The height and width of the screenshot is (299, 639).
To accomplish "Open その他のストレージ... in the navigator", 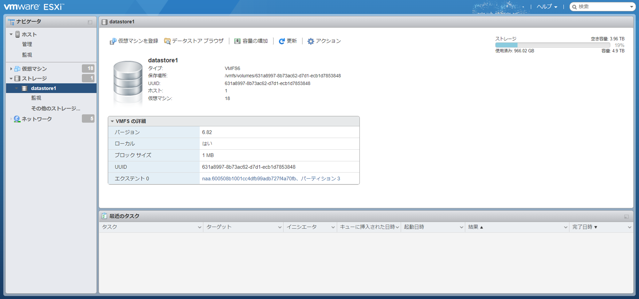I will (56, 108).
